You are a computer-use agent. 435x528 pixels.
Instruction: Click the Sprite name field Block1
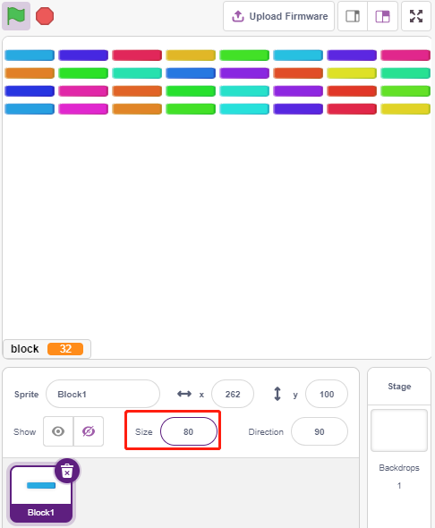pyautogui.click(x=103, y=394)
